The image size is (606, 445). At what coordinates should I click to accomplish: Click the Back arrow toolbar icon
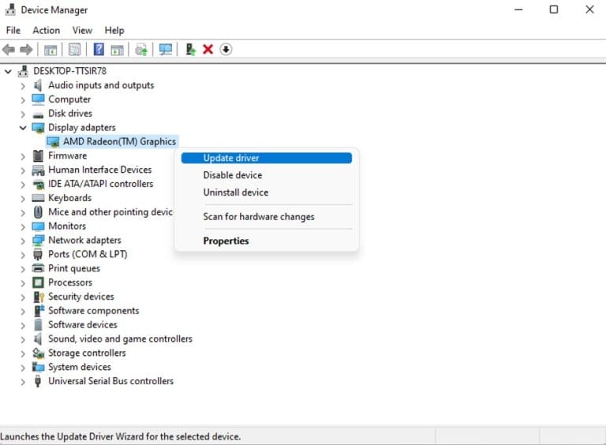pos(9,50)
